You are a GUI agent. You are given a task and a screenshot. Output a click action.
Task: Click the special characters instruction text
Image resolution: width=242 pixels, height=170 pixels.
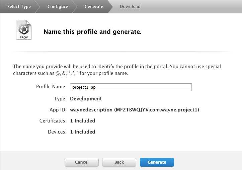117,70
